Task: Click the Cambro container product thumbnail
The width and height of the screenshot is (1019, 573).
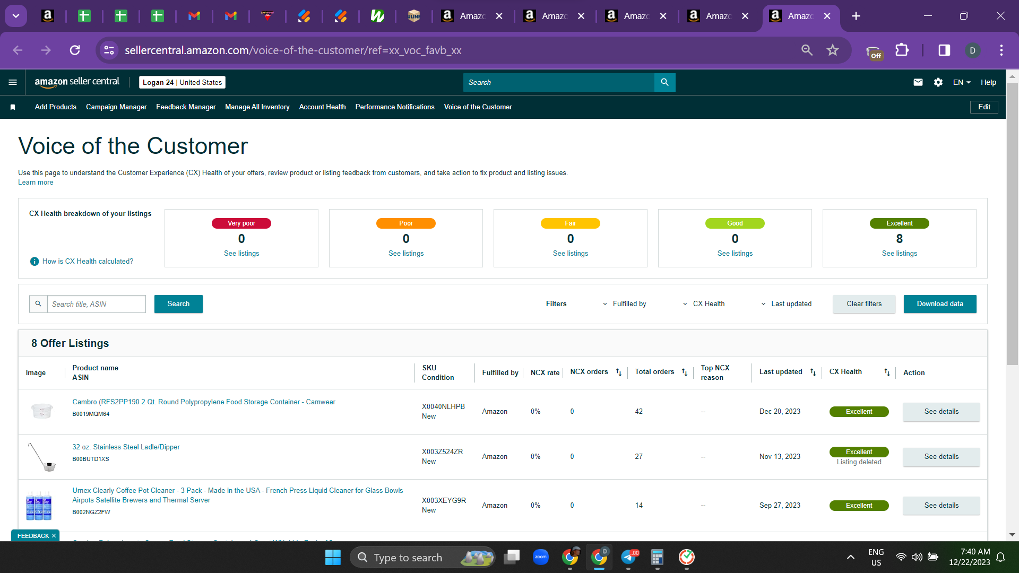Action: [42, 411]
